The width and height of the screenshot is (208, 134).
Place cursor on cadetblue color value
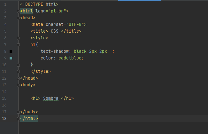[70, 58]
